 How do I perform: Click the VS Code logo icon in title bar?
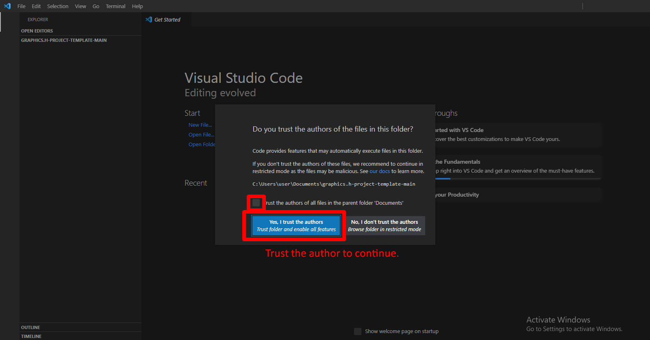[x=7, y=6]
